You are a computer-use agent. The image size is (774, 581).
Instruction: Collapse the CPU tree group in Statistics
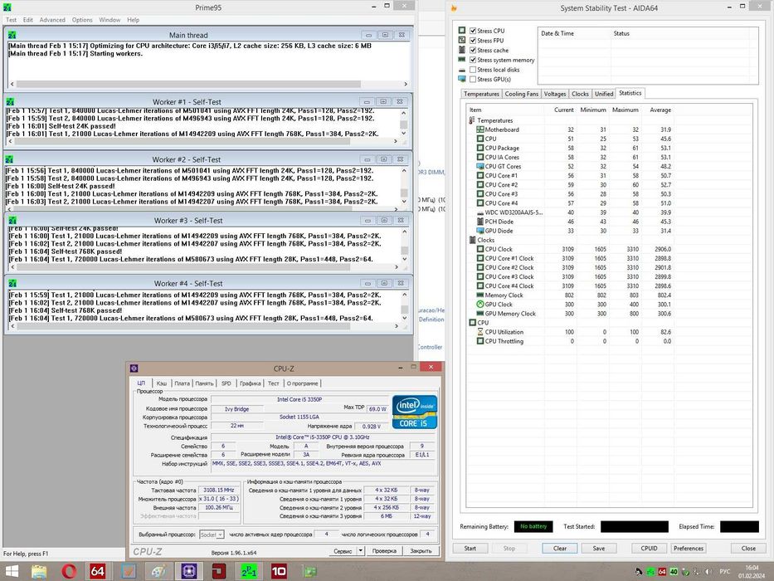click(x=471, y=323)
